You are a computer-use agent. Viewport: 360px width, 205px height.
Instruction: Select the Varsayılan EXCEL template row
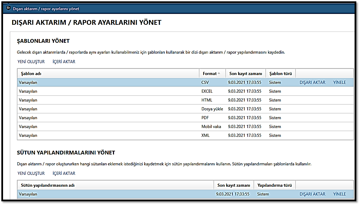click(x=102, y=91)
